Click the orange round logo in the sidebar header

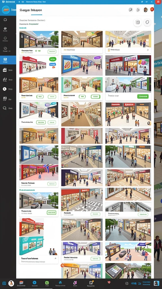(6, 10)
